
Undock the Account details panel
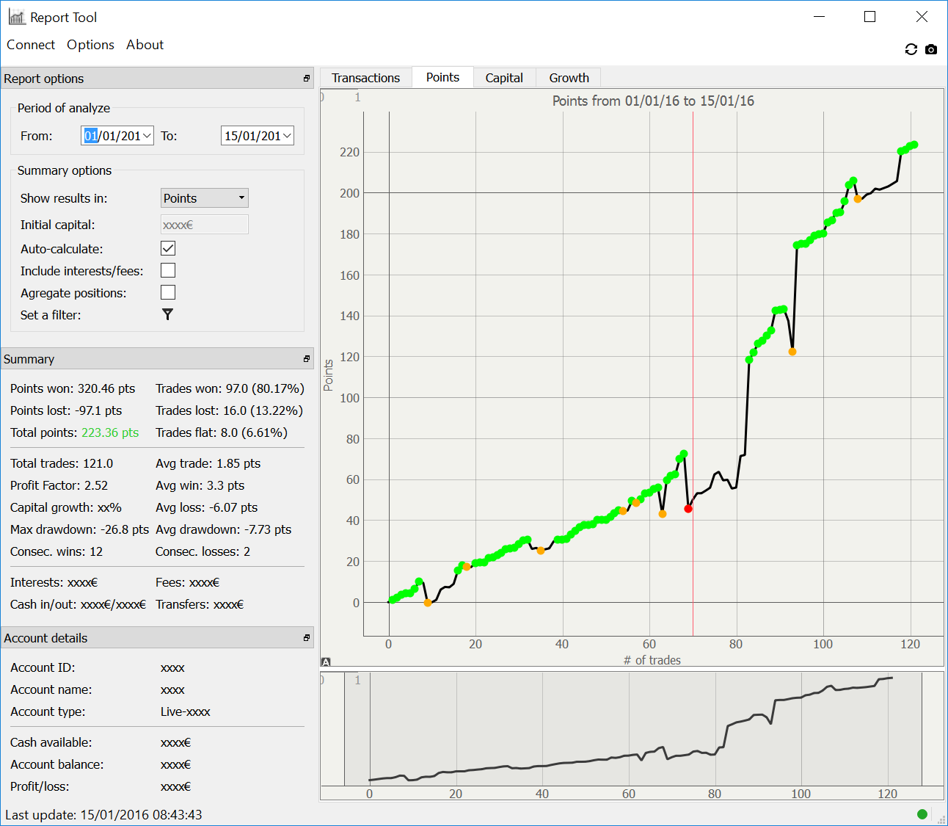(307, 638)
